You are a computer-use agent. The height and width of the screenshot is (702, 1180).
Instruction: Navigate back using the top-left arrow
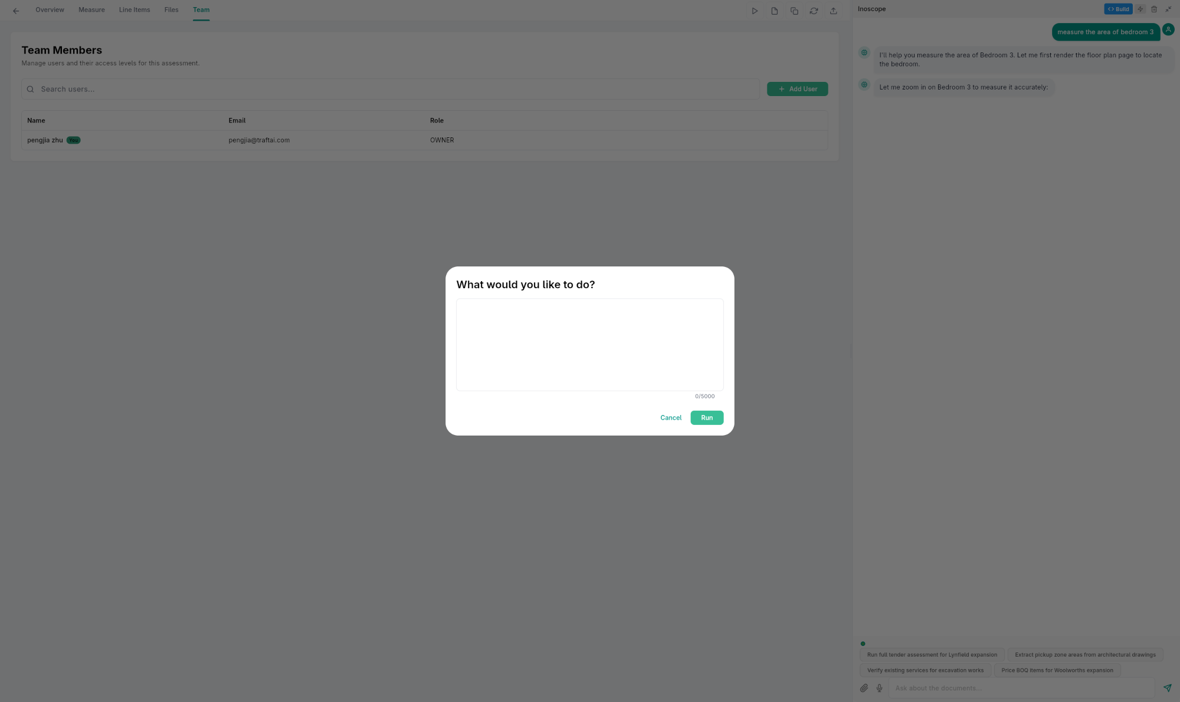(x=15, y=10)
